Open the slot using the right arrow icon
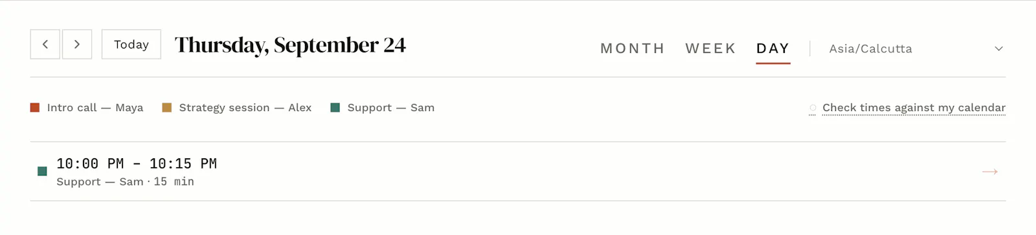The height and width of the screenshot is (235, 1036). point(990,172)
